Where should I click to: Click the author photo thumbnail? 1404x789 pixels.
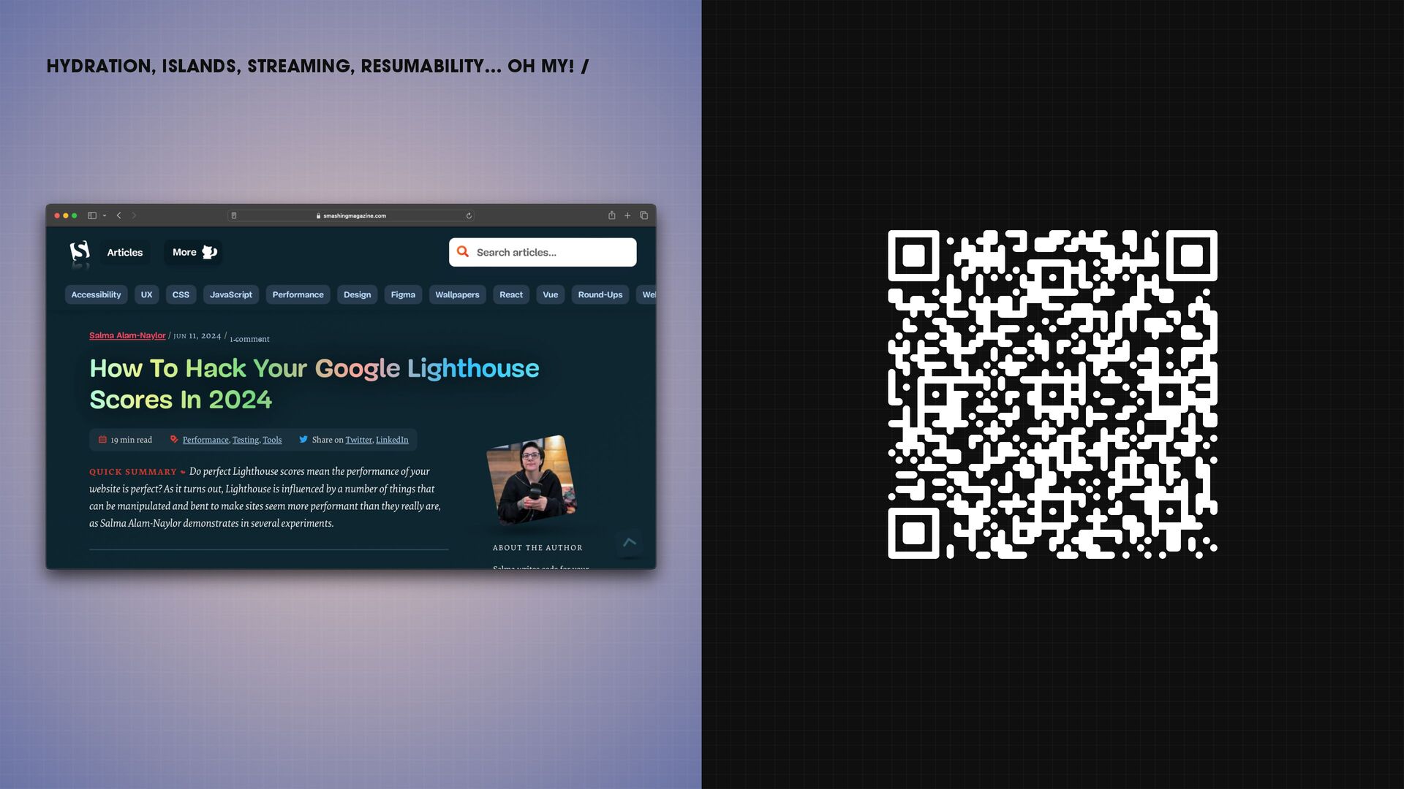tap(532, 479)
